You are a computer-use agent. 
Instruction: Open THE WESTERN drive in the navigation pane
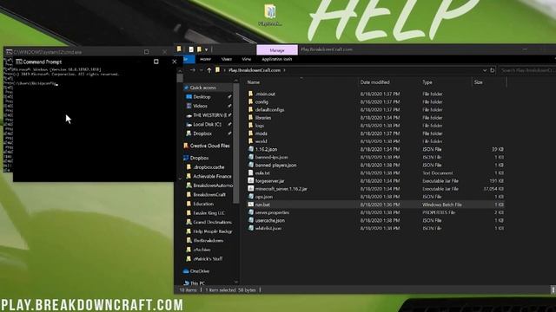pyautogui.click(x=209, y=115)
